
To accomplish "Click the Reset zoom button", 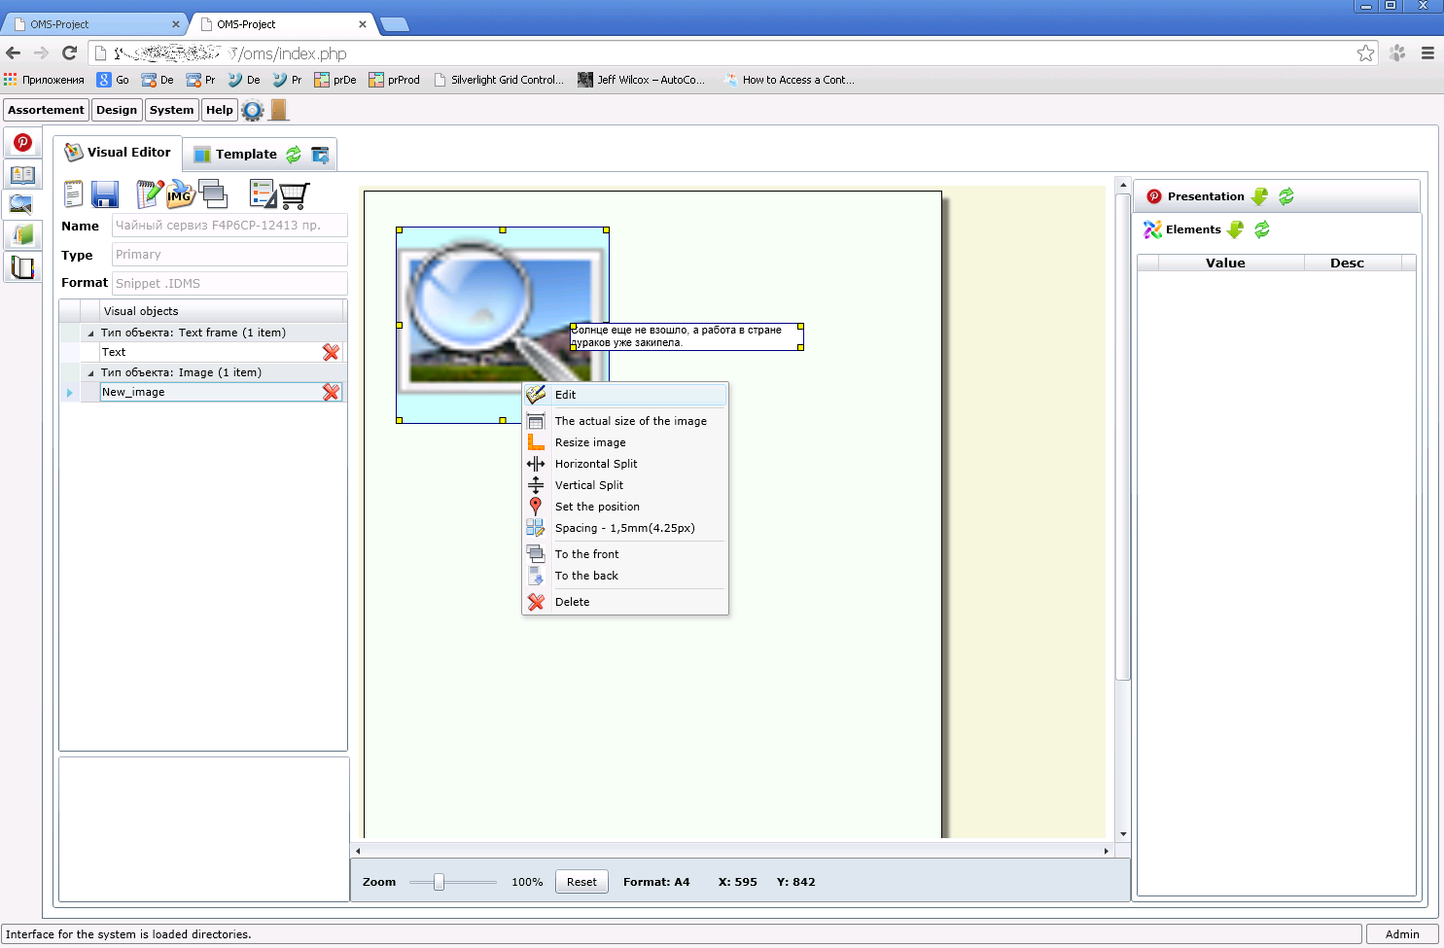I will click(581, 882).
